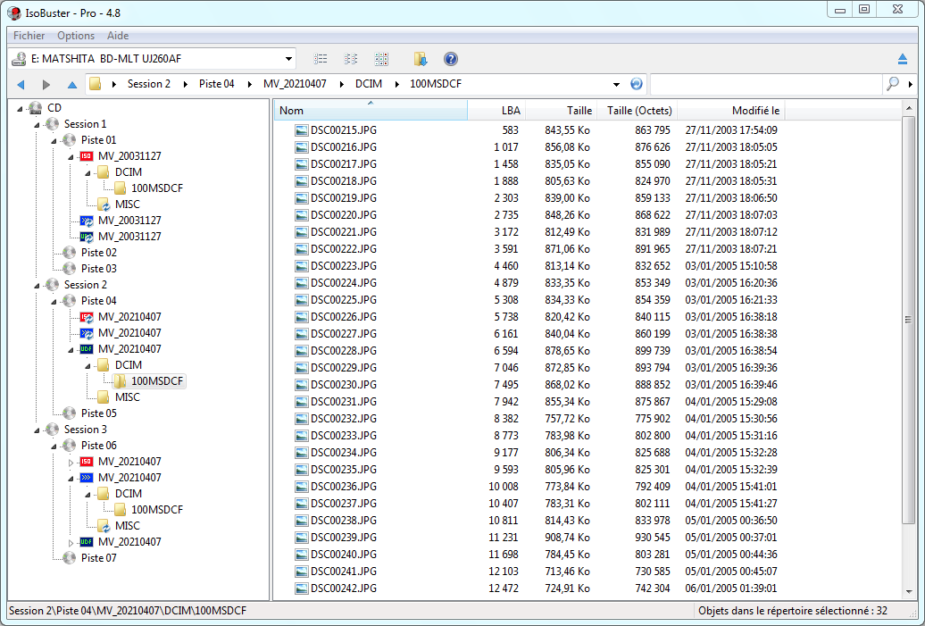Sort by Taille (Octets) column header

[x=637, y=111]
